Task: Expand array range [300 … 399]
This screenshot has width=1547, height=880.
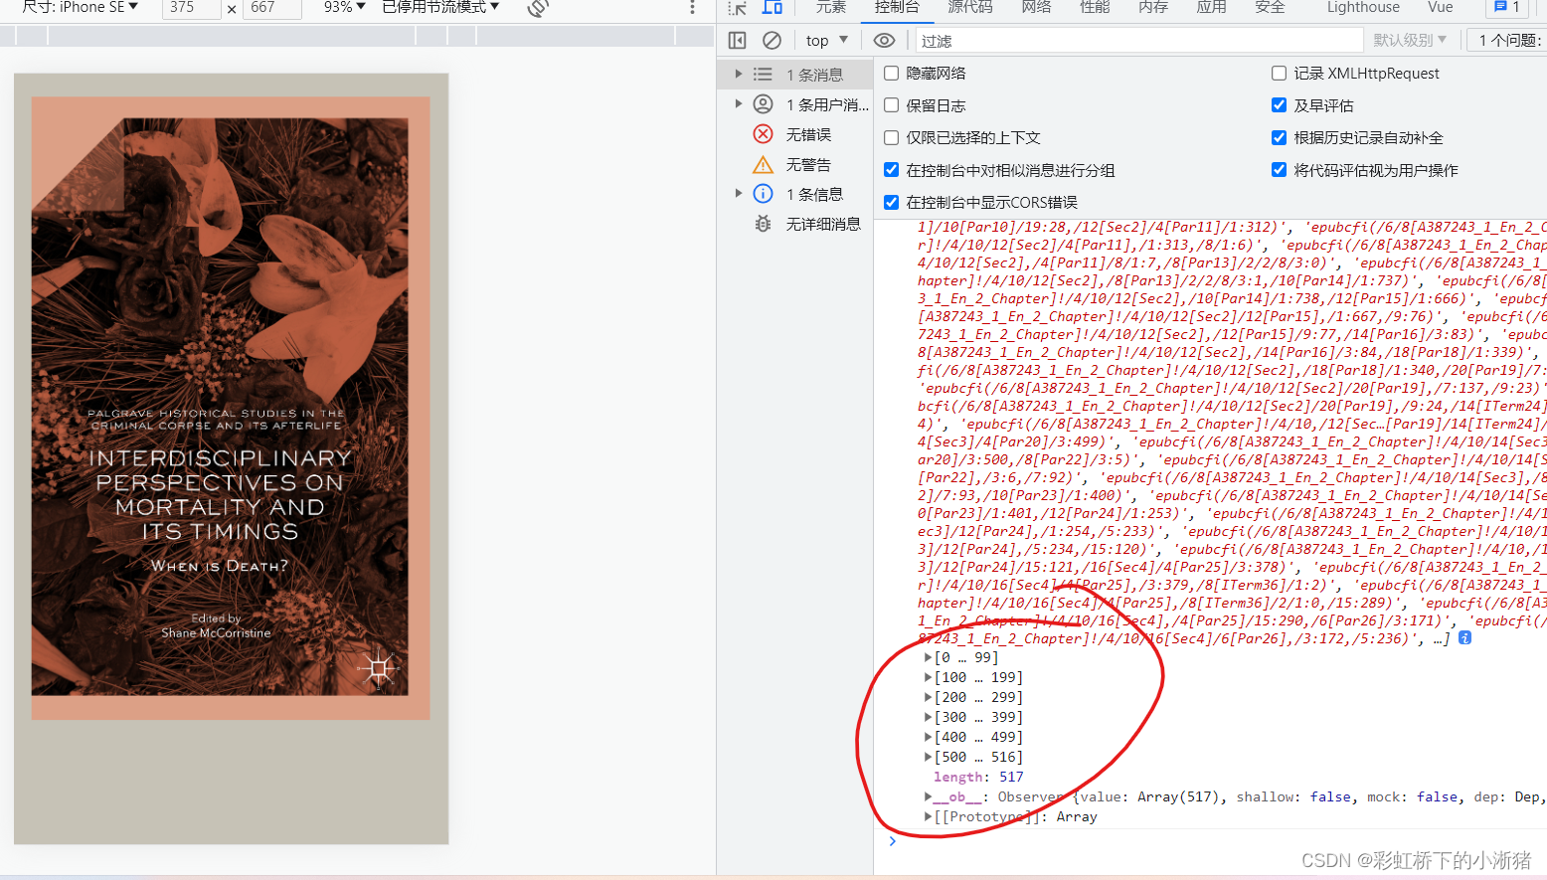Action: click(x=928, y=717)
